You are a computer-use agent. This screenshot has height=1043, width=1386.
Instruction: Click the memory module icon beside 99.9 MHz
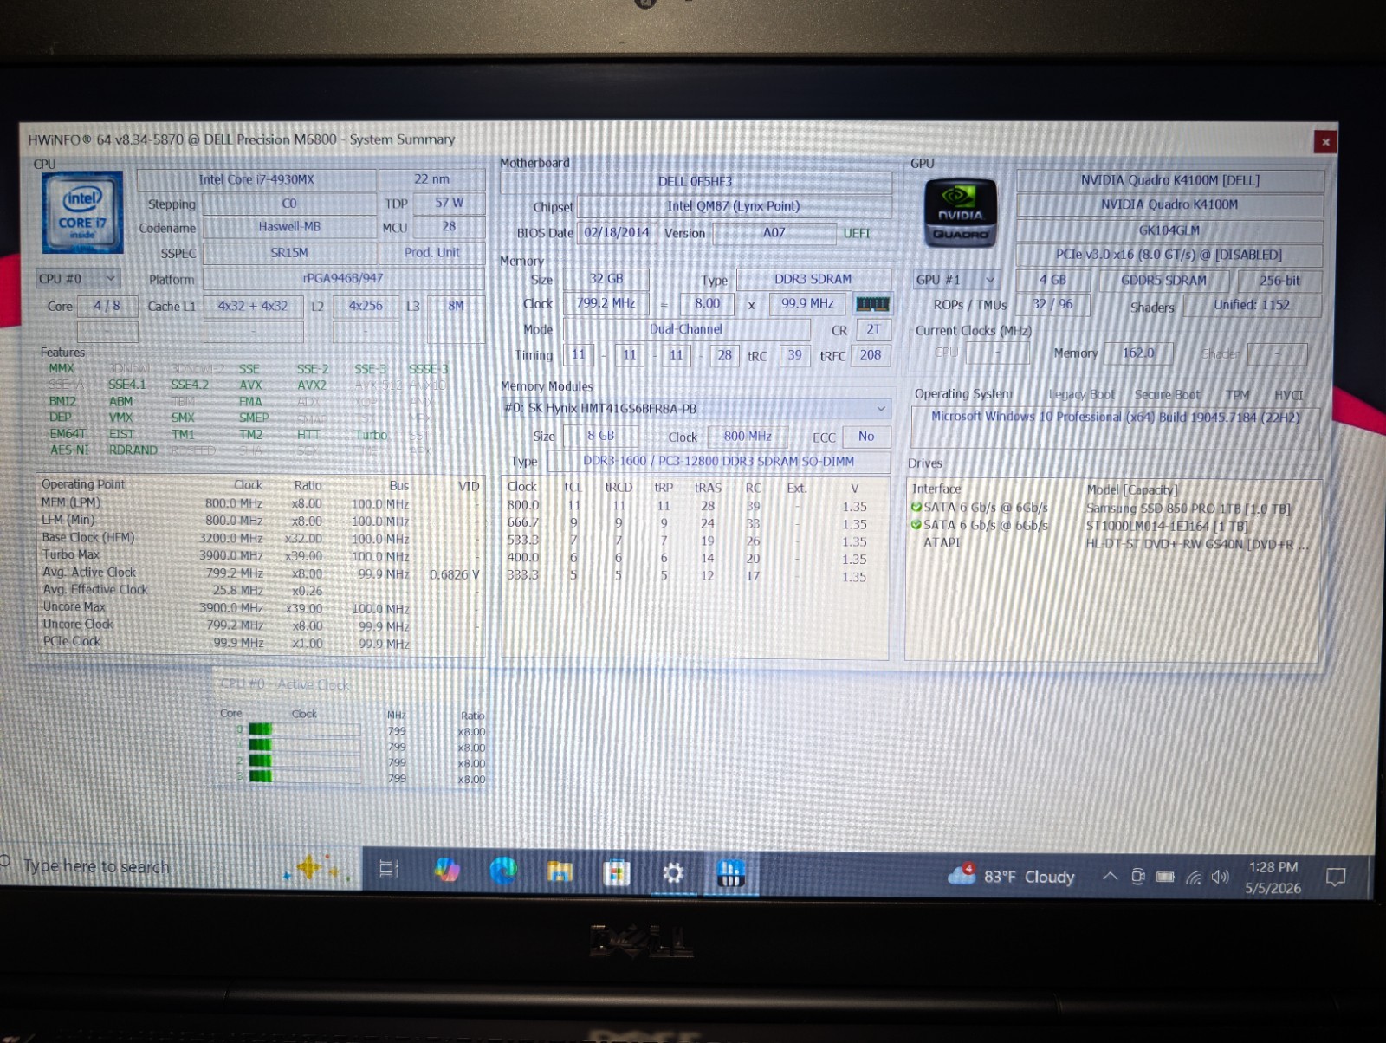tap(872, 304)
